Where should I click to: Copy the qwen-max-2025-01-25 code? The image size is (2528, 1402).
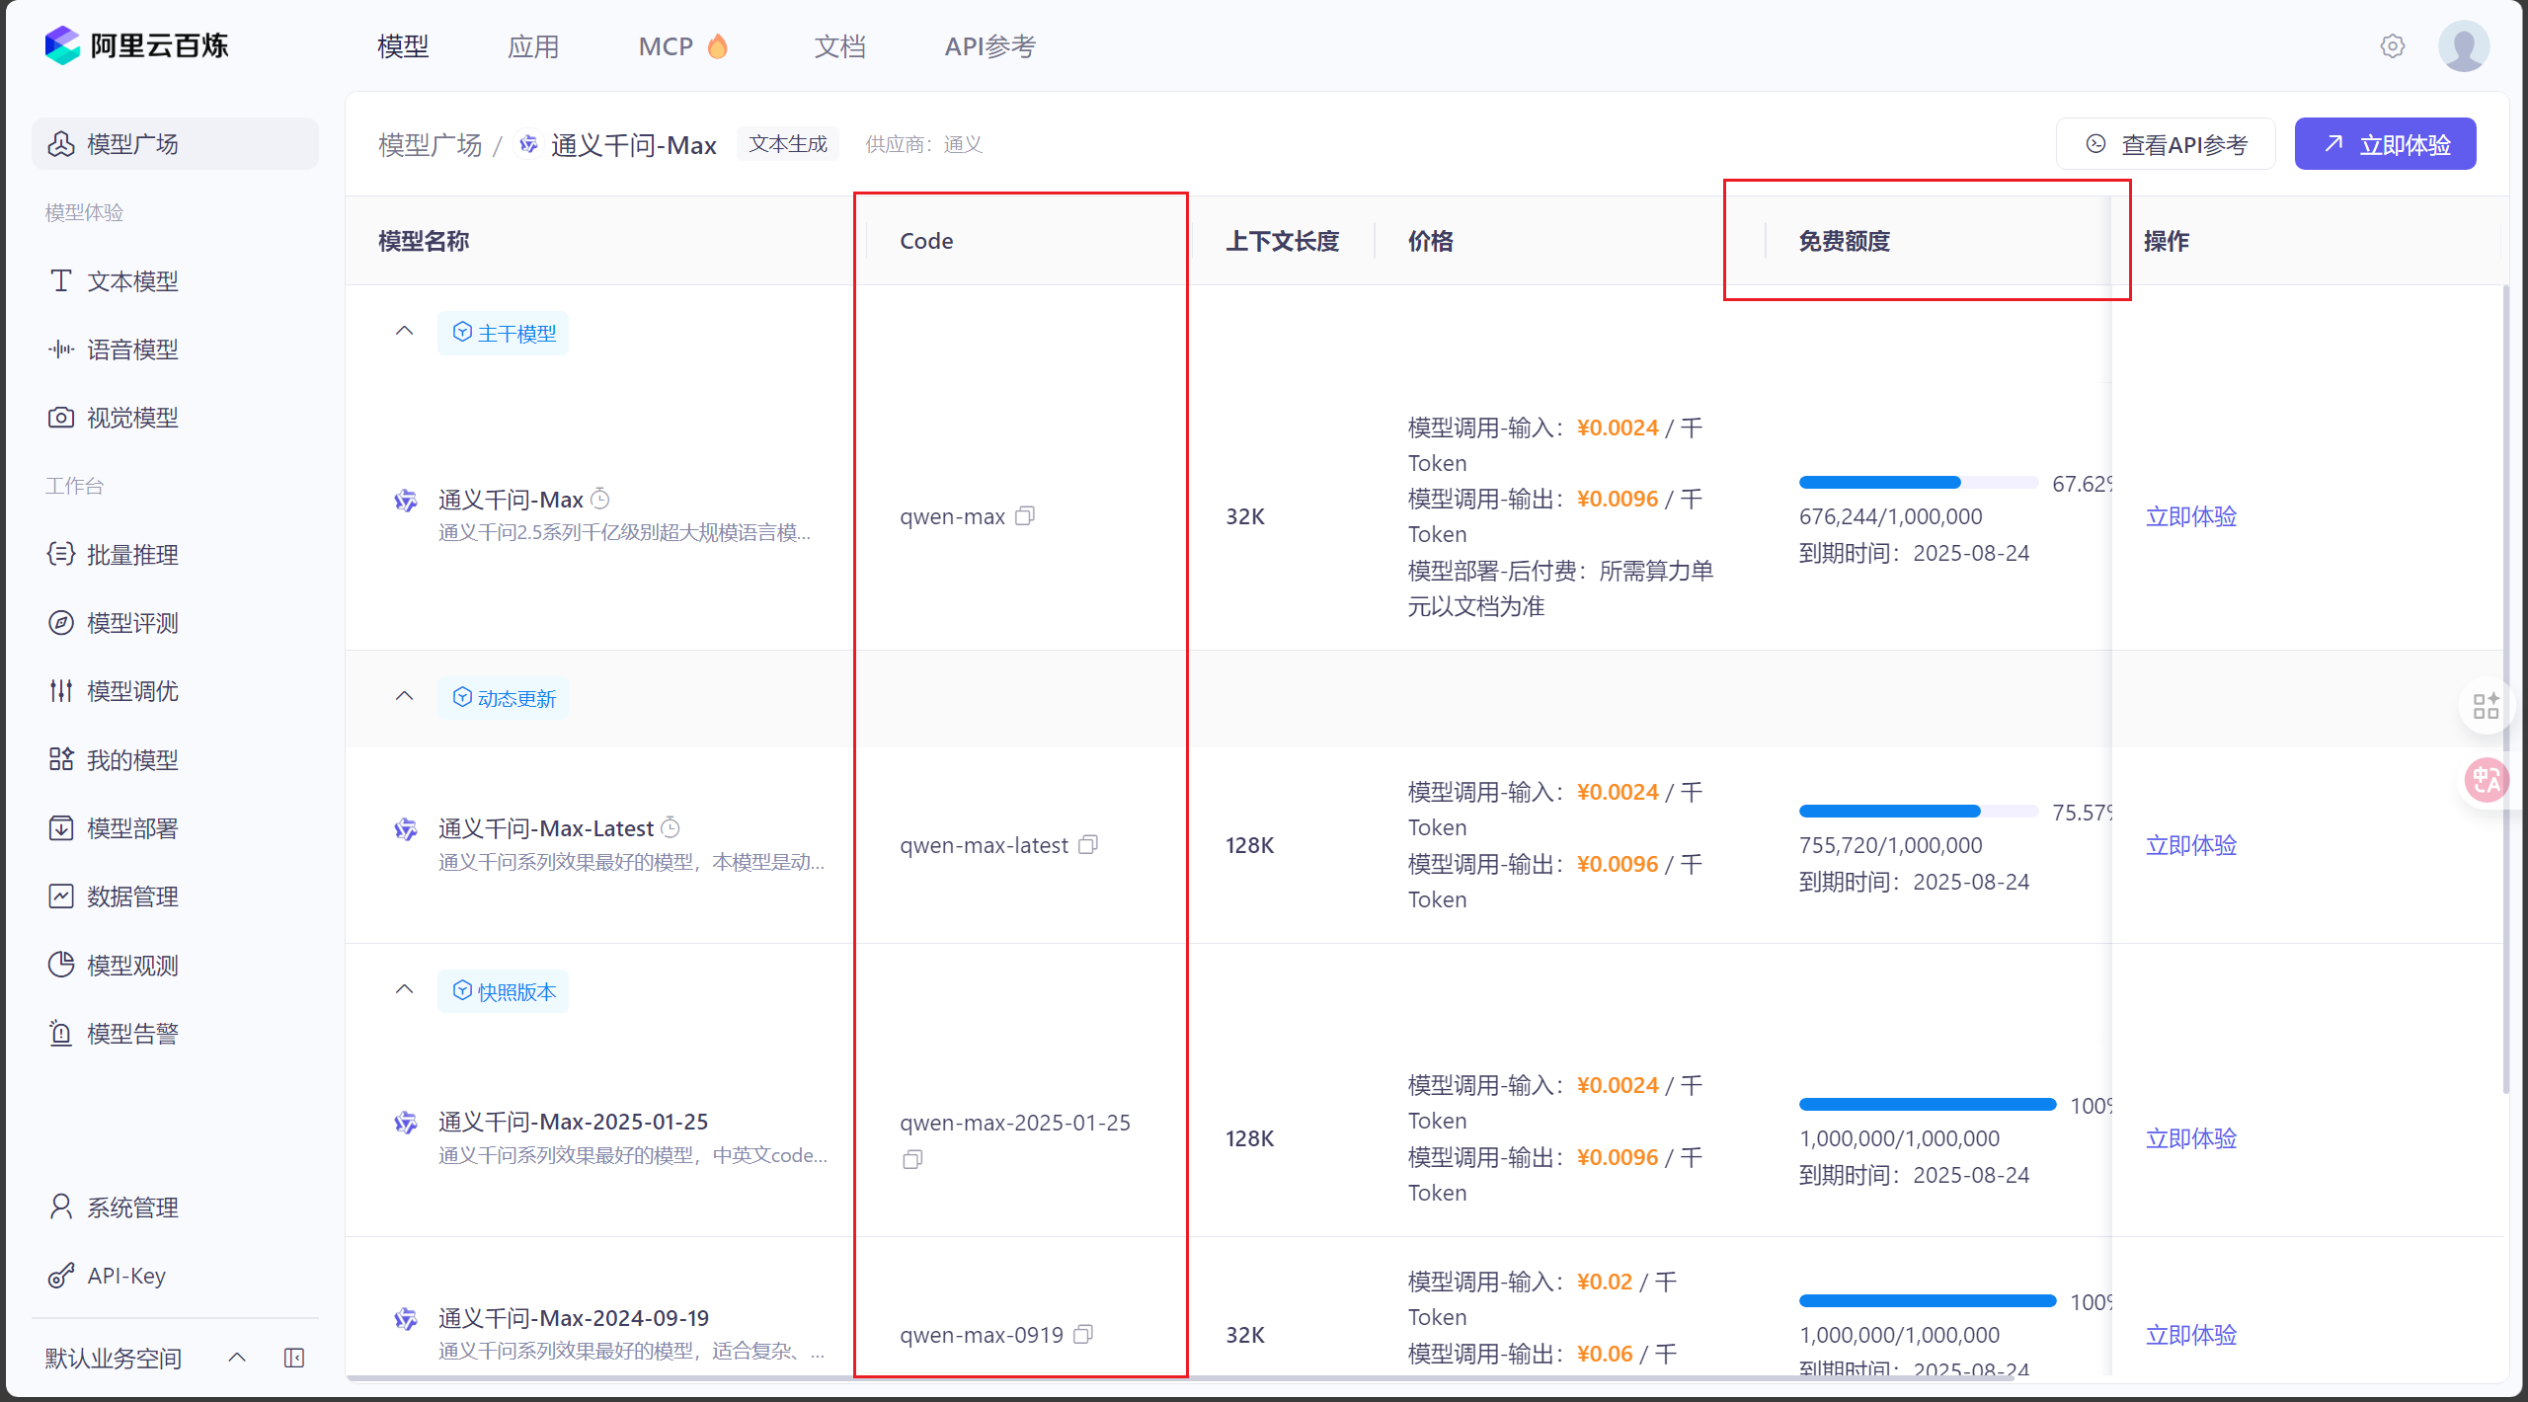(x=912, y=1159)
